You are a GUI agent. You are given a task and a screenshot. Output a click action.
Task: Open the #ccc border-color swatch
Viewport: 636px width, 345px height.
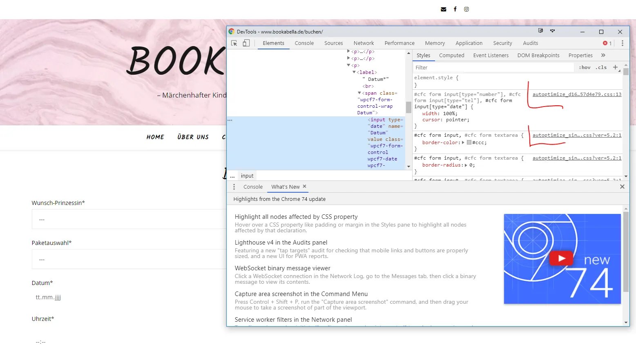(x=469, y=142)
